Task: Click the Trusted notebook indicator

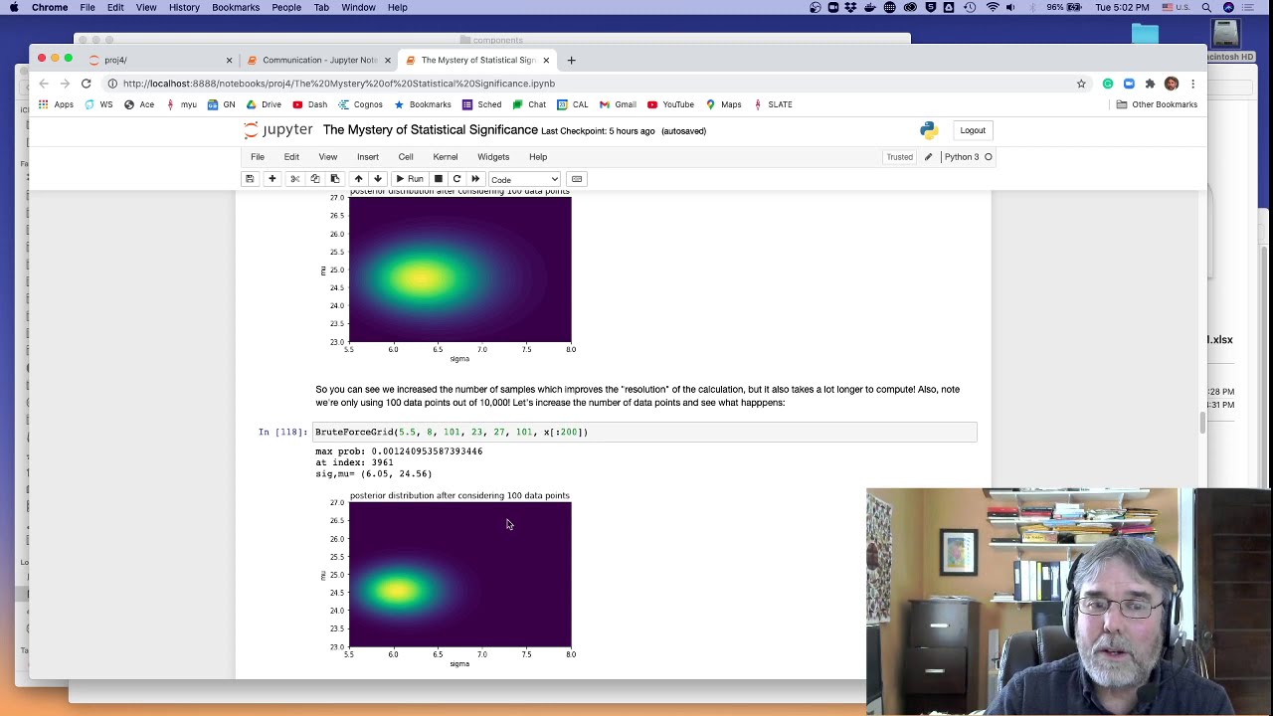Action: pyautogui.click(x=899, y=157)
